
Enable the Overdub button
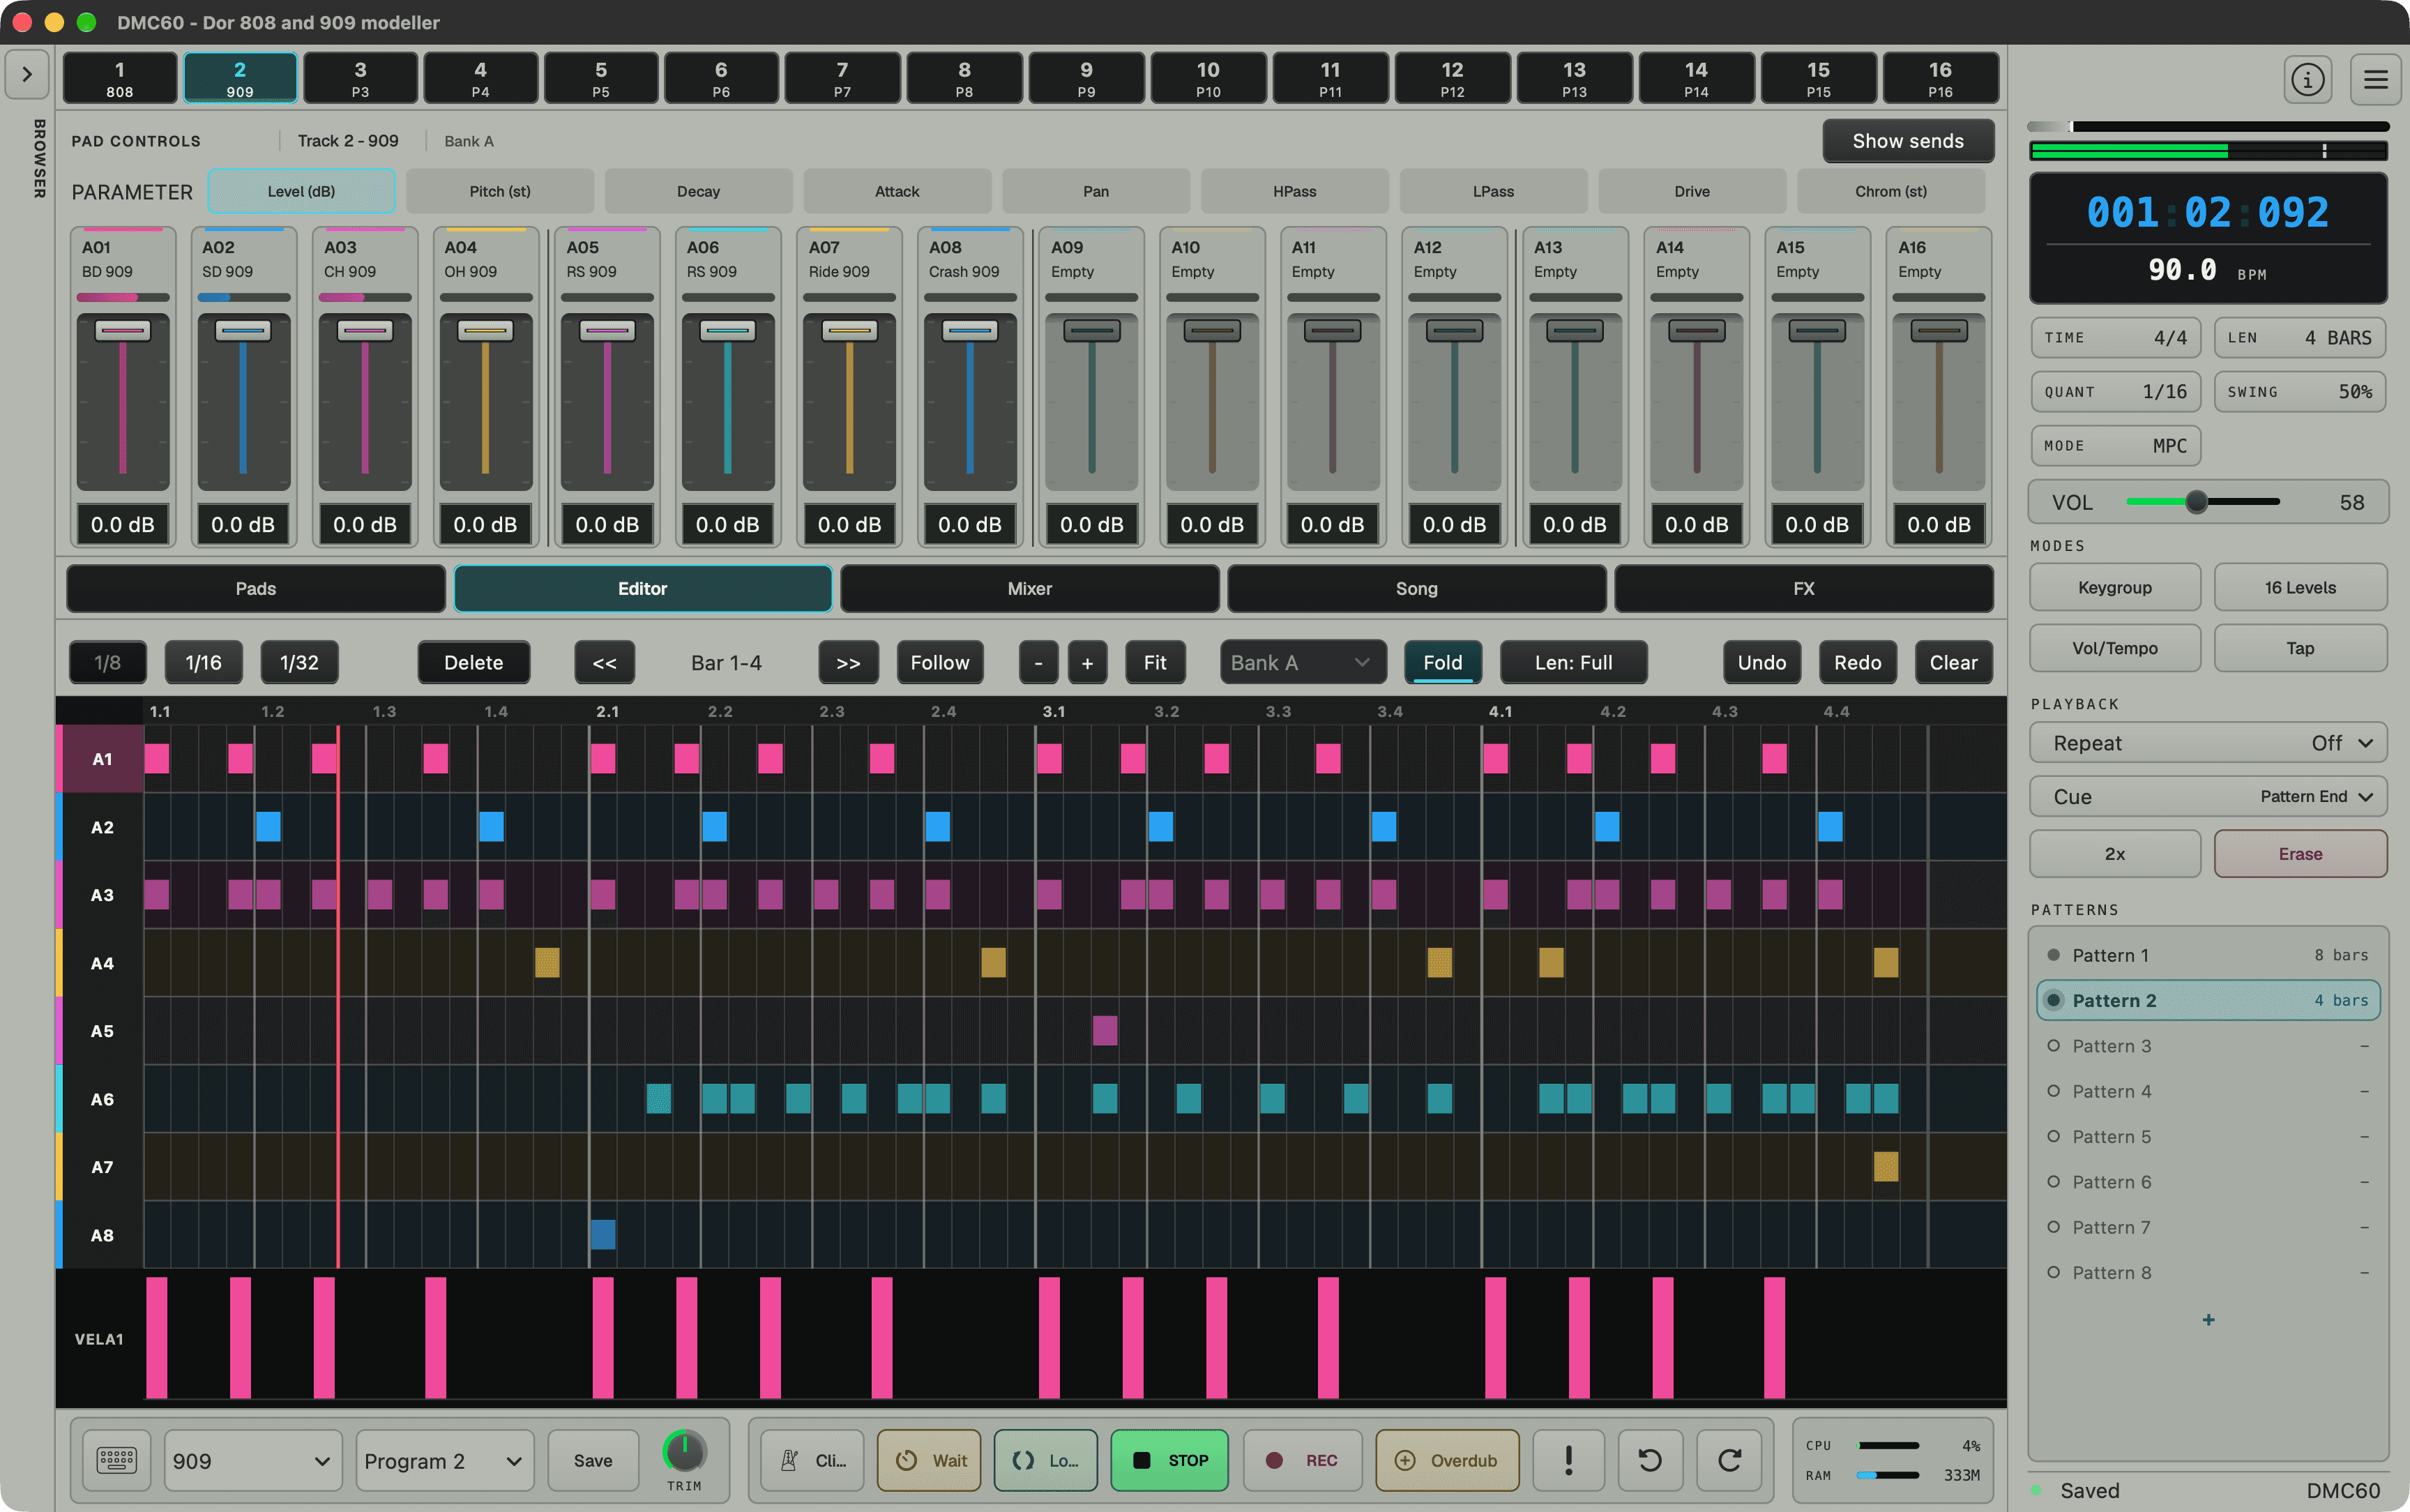tap(1448, 1460)
